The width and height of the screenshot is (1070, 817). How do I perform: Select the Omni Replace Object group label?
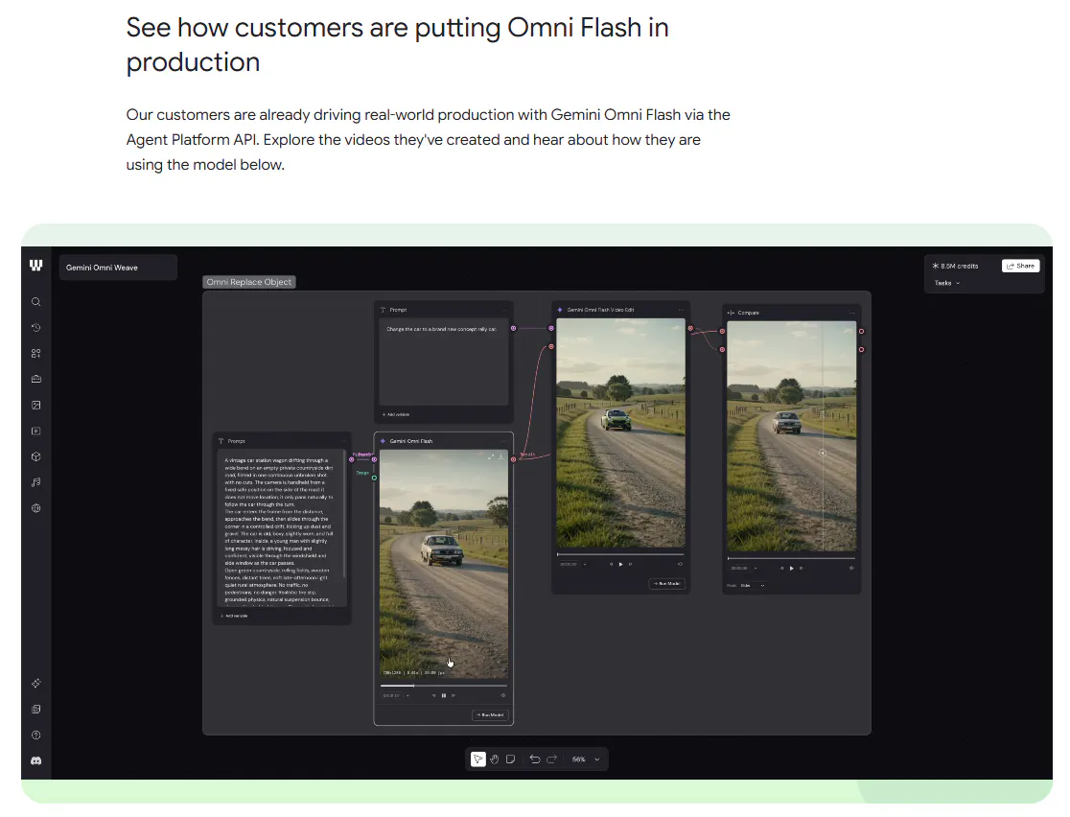tap(249, 282)
